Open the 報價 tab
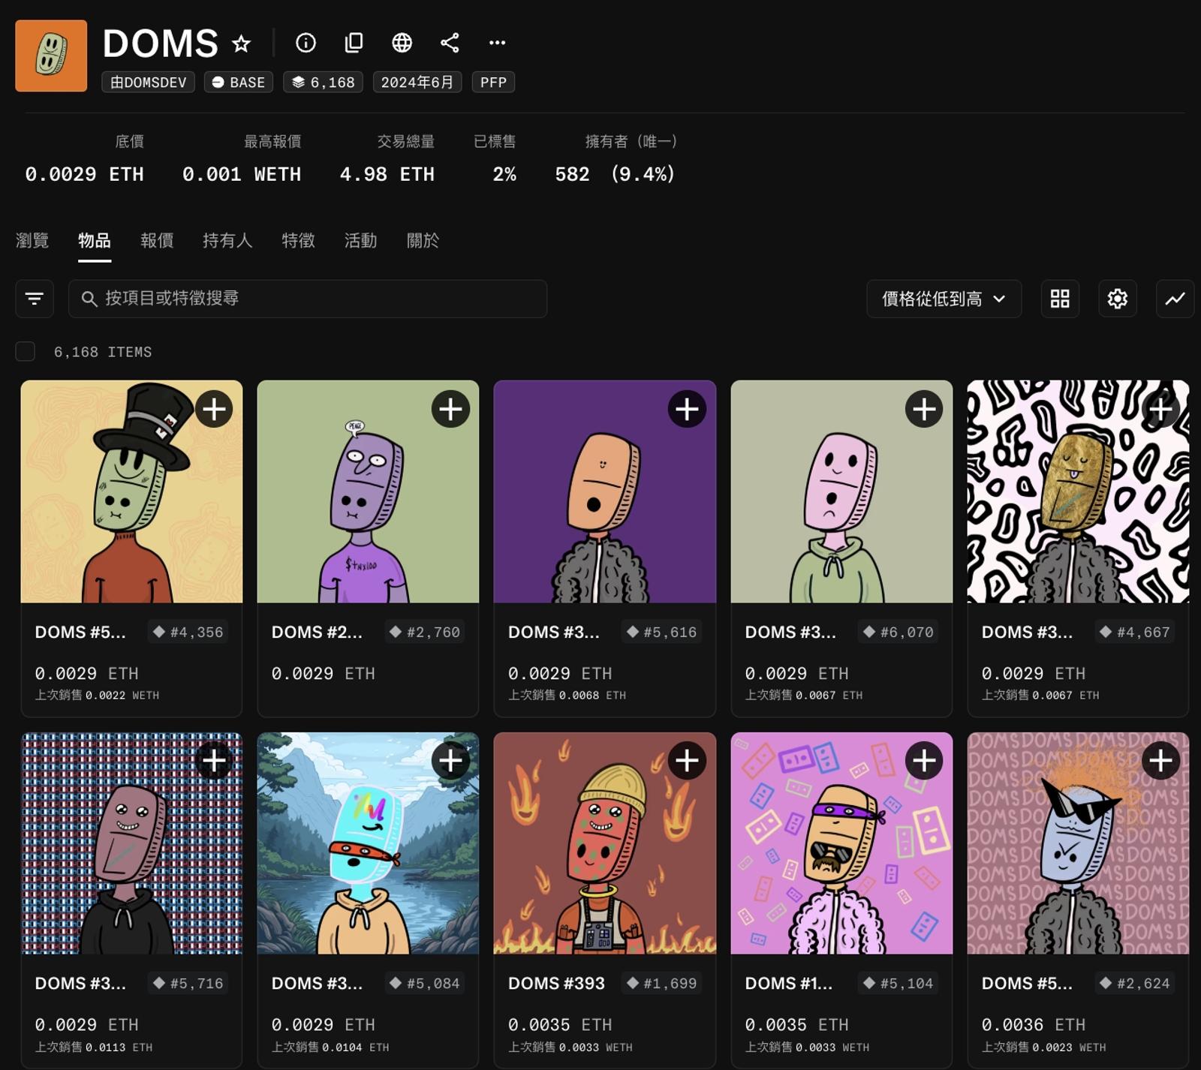Screen dimensions: 1201x1070 pyautogui.click(x=157, y=240)
